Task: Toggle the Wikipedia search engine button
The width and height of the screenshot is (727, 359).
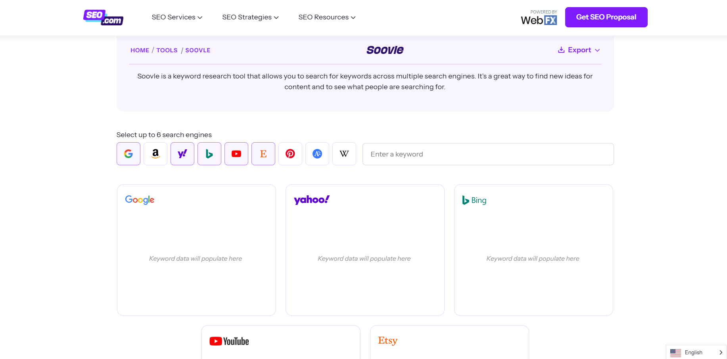Action: pos(344,154)
